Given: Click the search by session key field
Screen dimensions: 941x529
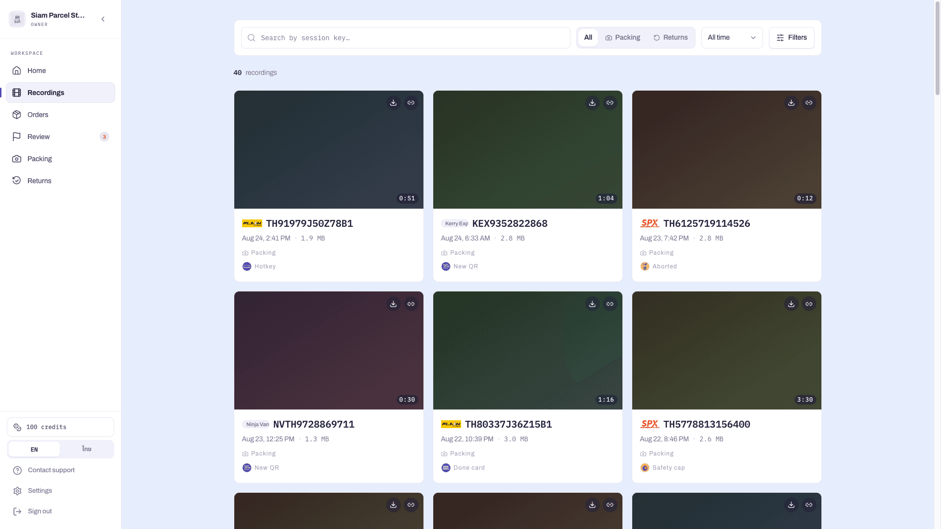Looking at the screenshot, I should click(x=406, y=38).
